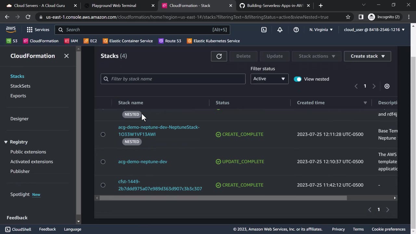The width and height of the screenshot is (416, 234).
Task: Open Publisher in the side navigation
Action: click(x=20, y=171)
